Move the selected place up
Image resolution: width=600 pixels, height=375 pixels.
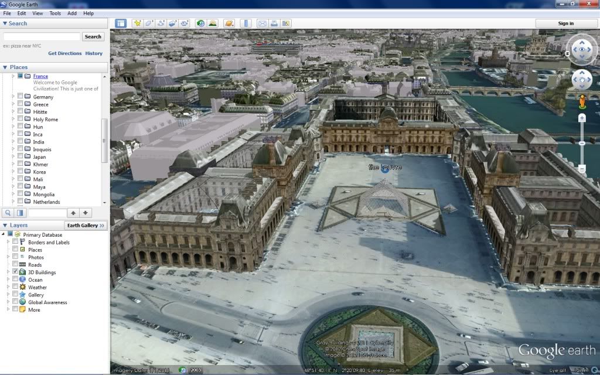[73, 213]
